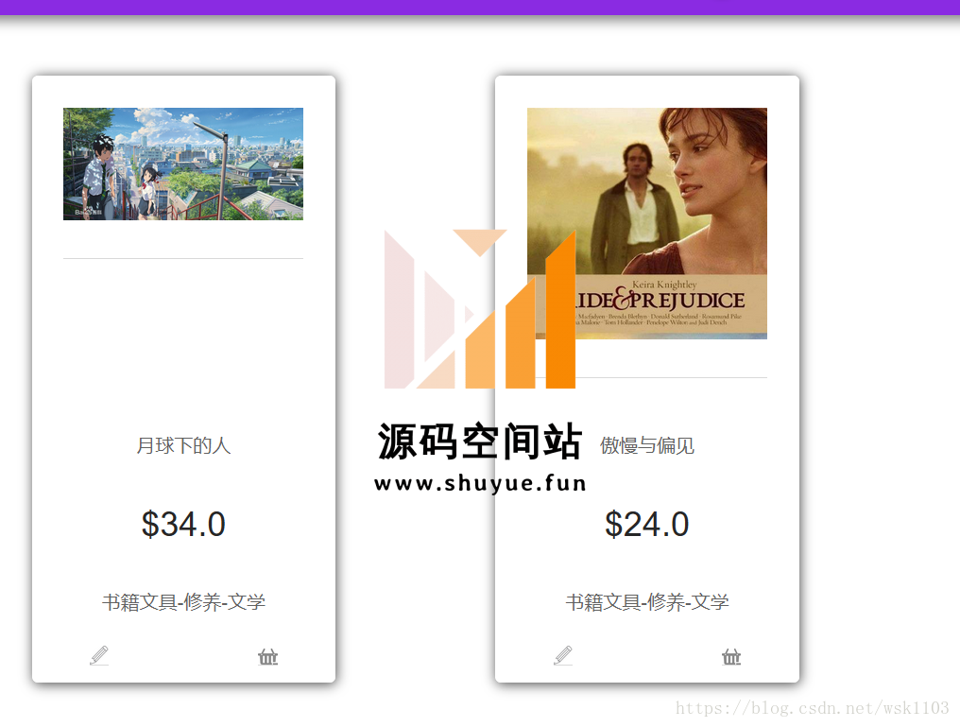Click the basket icon on 傲慢与偏见 card
960x727 pixels.
pyautogui.click(x=731, y=656)
